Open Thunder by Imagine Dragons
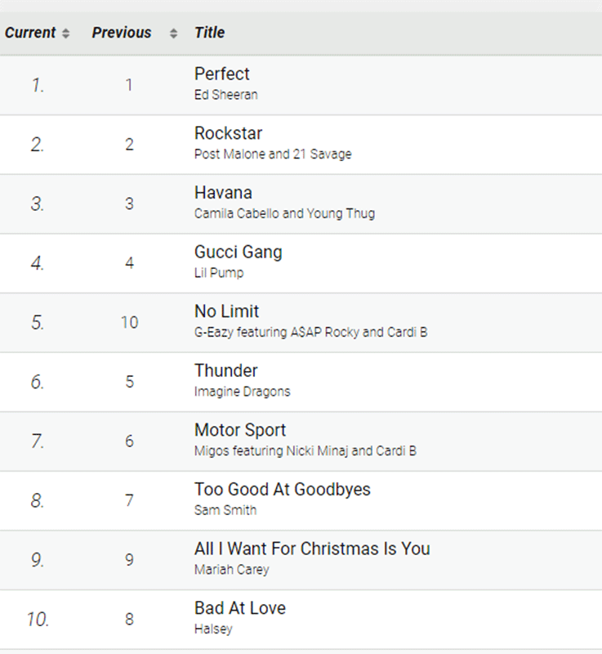Screen dimensions: 602x654 pyautogui.click(x=226, y=371)
